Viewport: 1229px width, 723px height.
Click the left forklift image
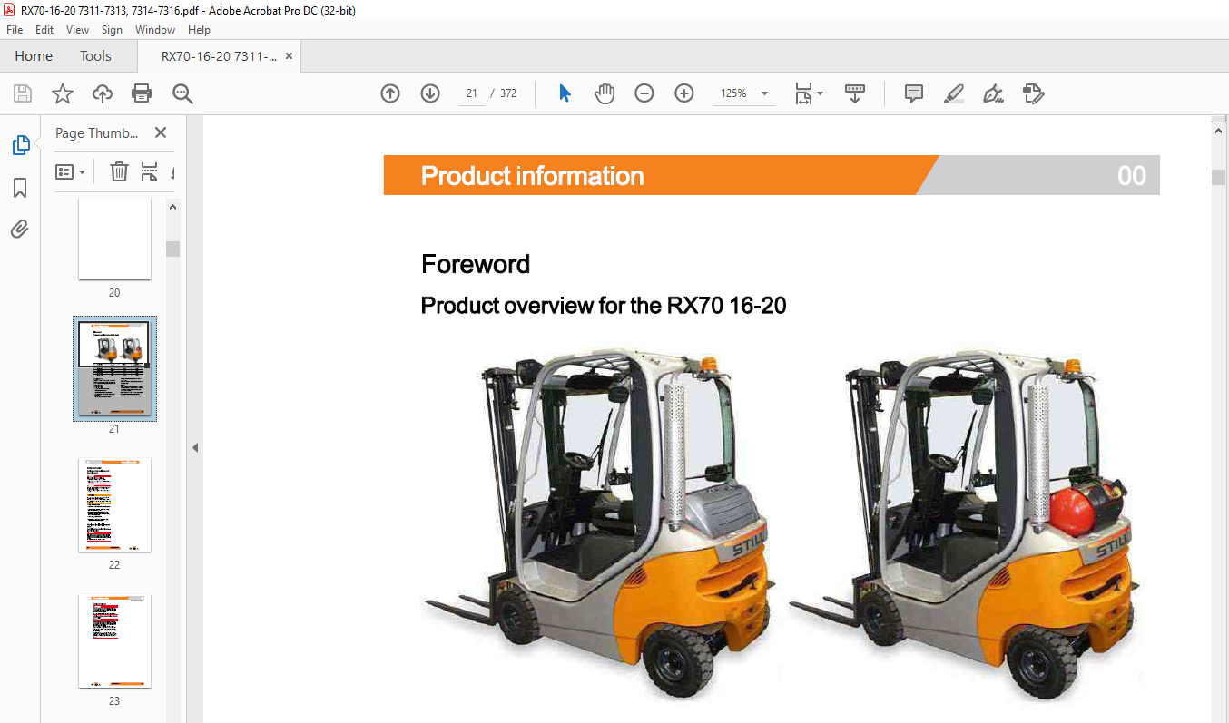(x=599, y=522)
